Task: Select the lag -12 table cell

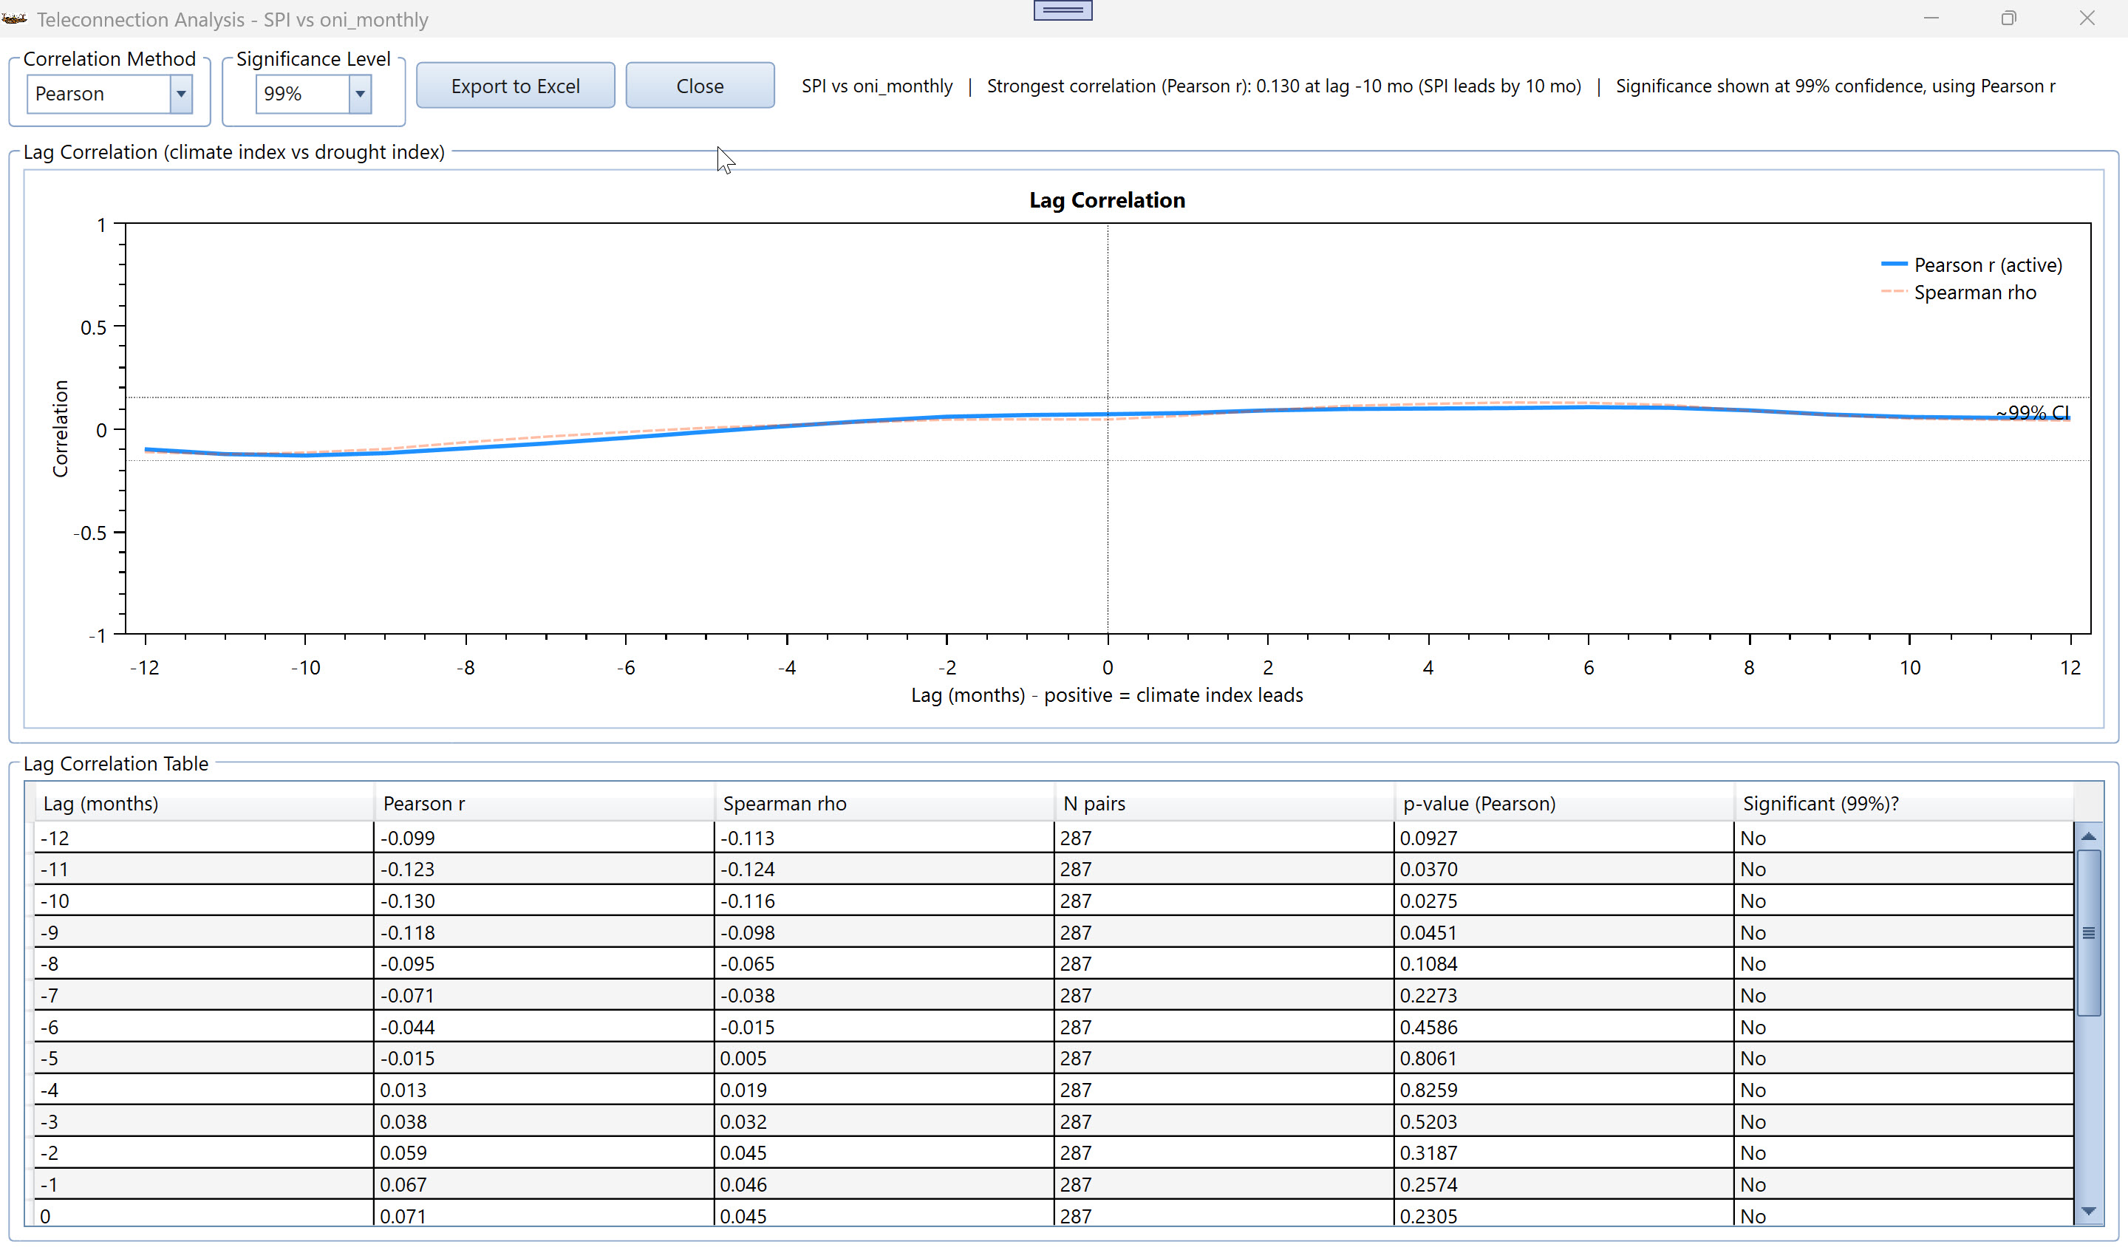Action: click(x=203, y=837)
